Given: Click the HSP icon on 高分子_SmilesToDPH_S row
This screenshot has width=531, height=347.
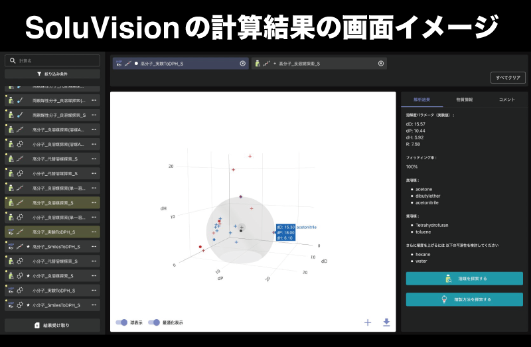Looking at the screenshot, I should 11,246.
